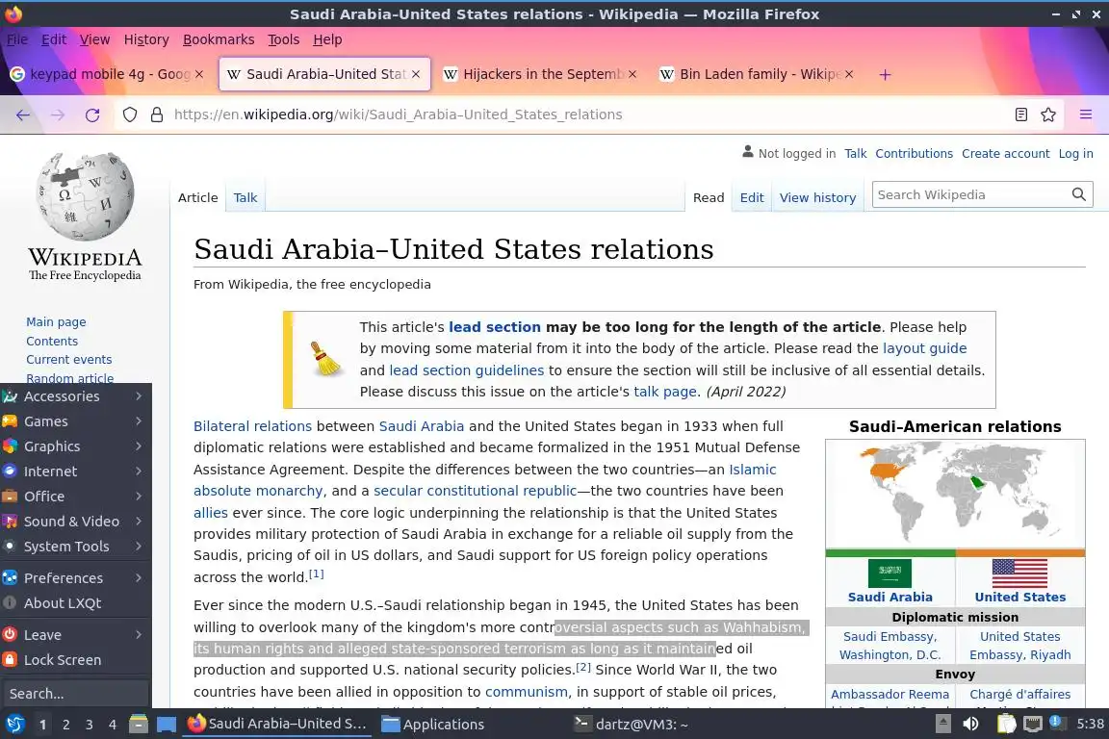Click the world map in infobox

955,494
